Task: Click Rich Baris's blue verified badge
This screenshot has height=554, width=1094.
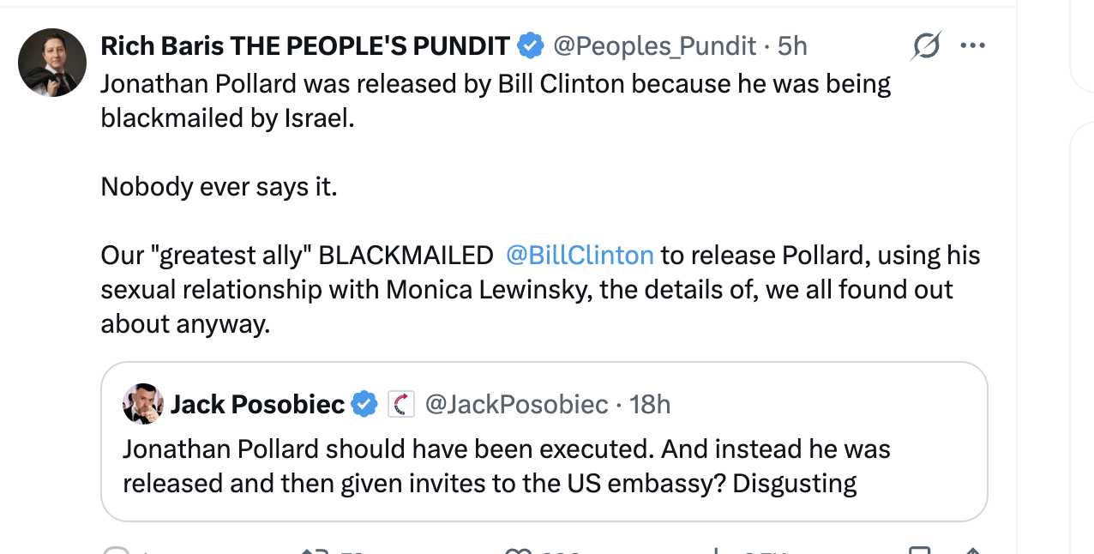Action: (x=532, y=45)
